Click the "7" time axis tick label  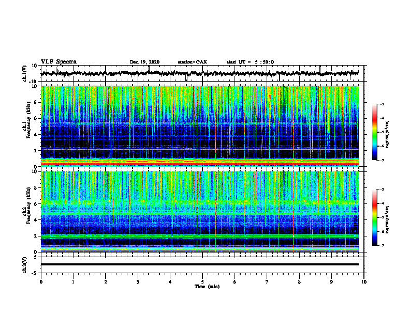[267, 282]
